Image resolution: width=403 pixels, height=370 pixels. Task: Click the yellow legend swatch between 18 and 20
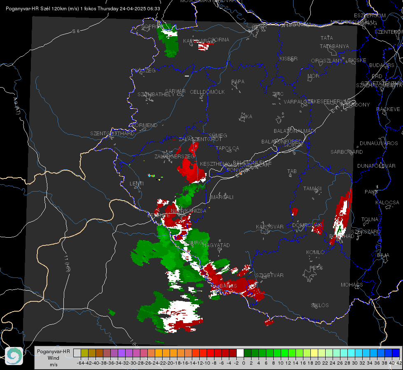coord(314,353)
